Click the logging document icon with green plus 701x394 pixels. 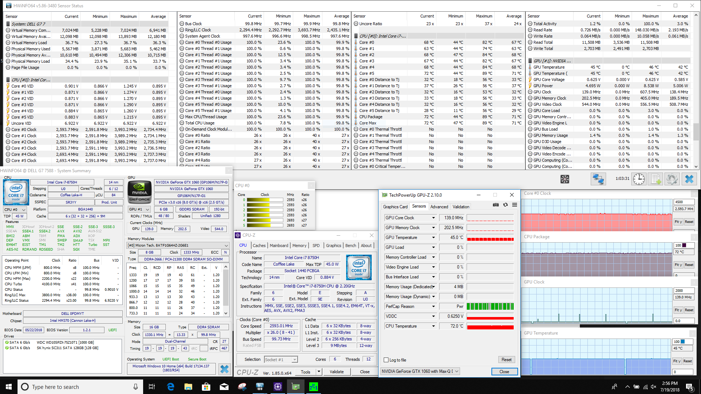pyautogui.click(x=655, y=179)
